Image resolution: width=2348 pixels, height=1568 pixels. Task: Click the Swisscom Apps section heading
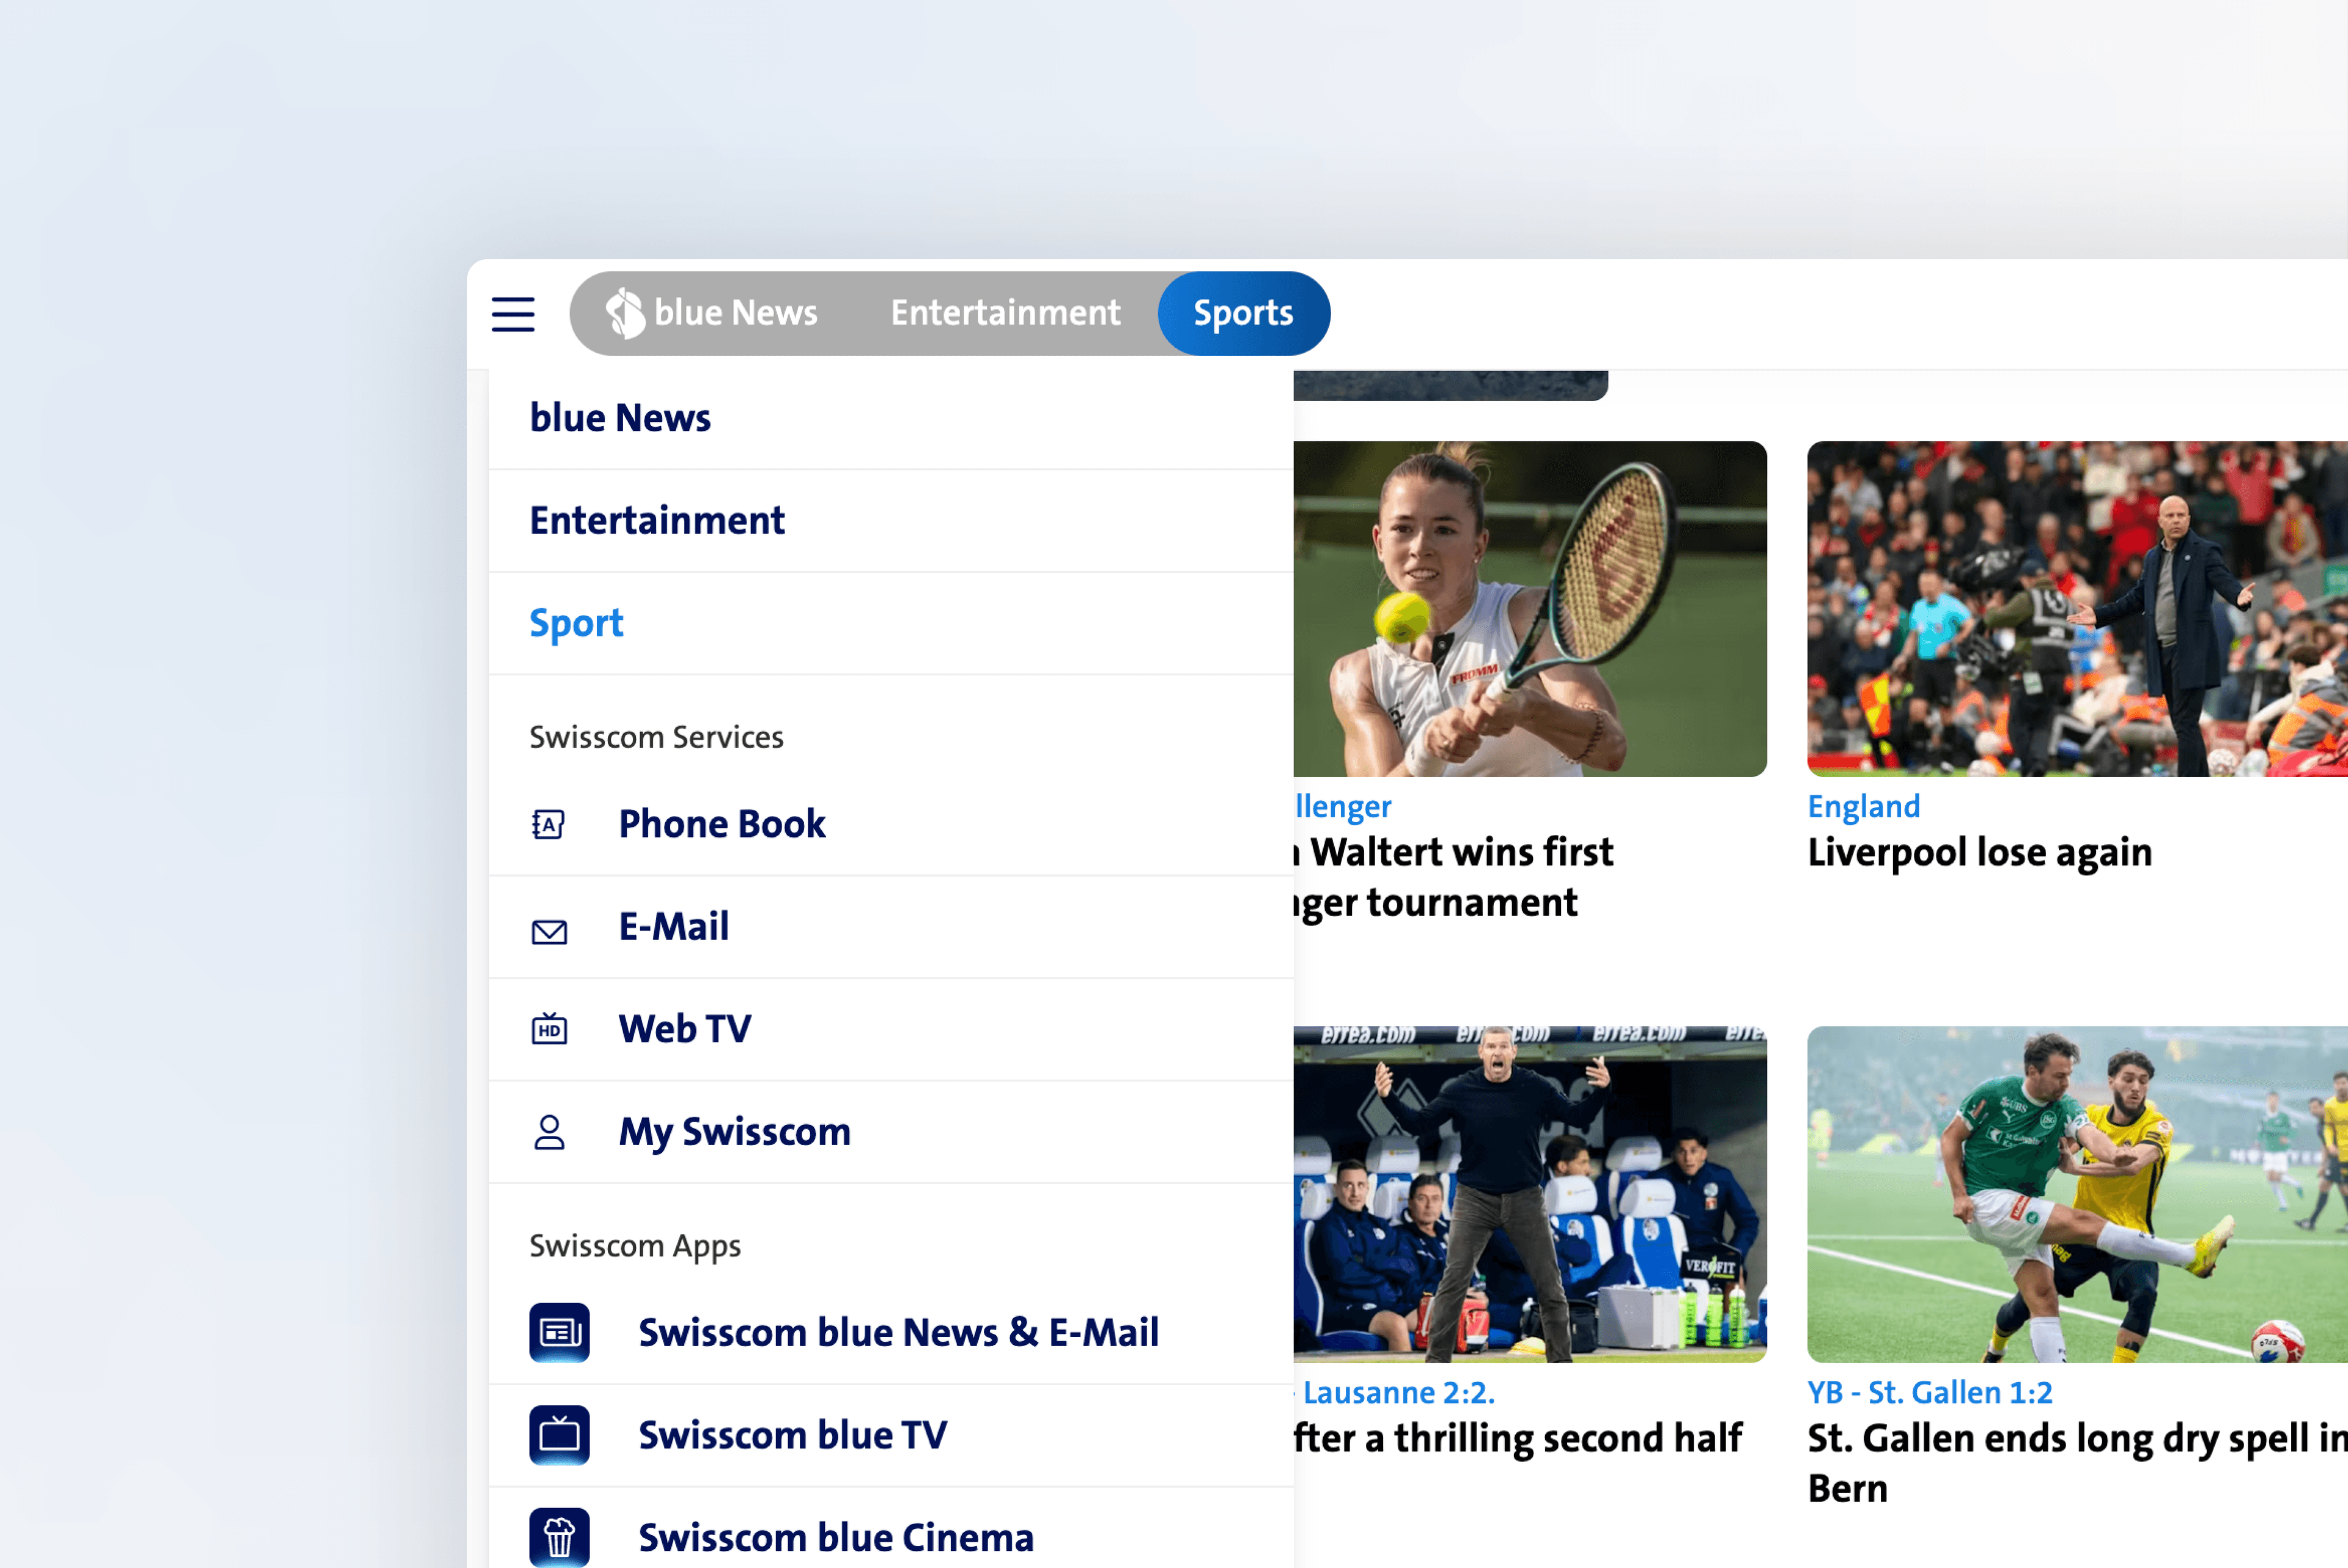tap(636, 1246)
